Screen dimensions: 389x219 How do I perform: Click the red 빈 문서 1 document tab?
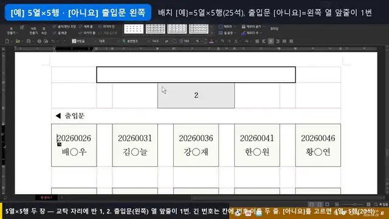coord(46,198)
